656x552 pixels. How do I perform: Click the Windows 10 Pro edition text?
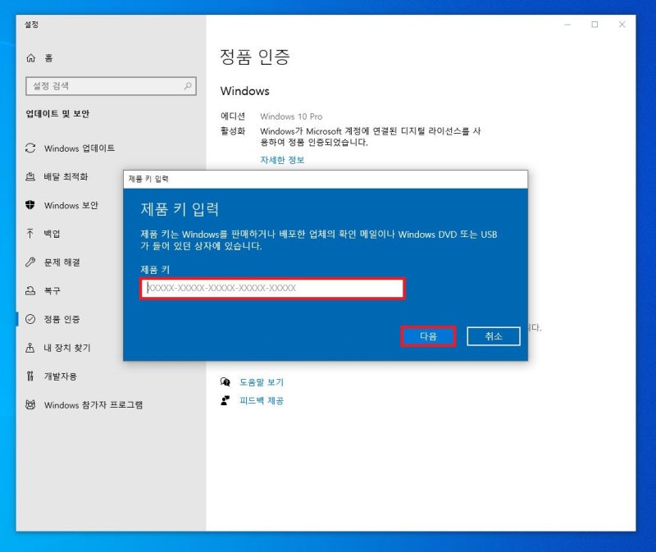[x=291, y=116]
